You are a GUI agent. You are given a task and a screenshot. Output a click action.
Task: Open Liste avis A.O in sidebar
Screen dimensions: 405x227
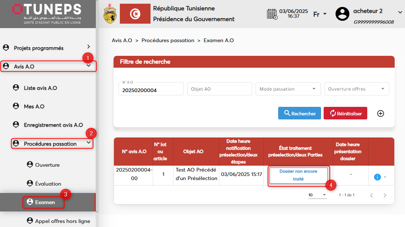pyautogui.click(x=40, y=88)
